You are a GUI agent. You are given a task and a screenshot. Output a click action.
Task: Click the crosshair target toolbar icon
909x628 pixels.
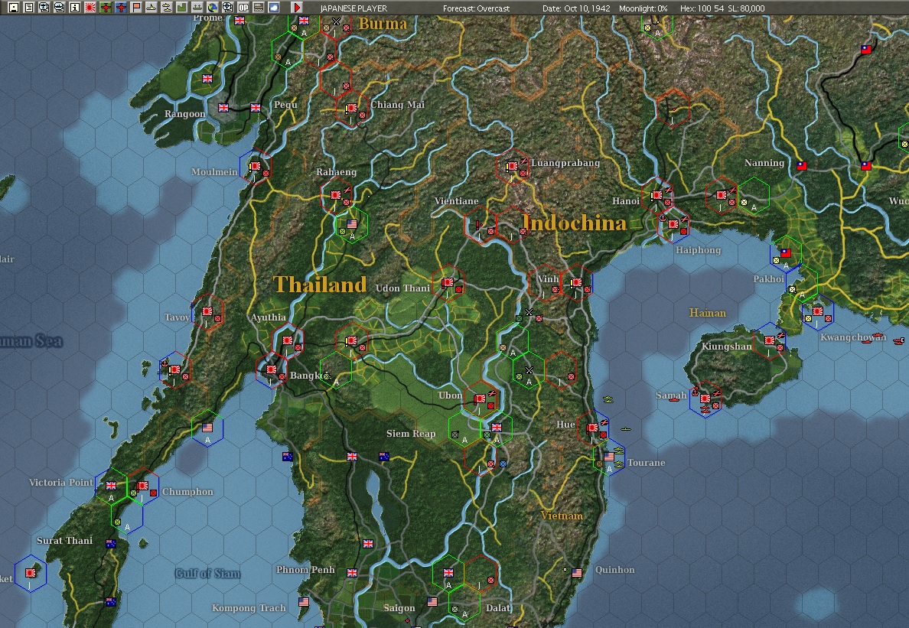coord(229,8)
